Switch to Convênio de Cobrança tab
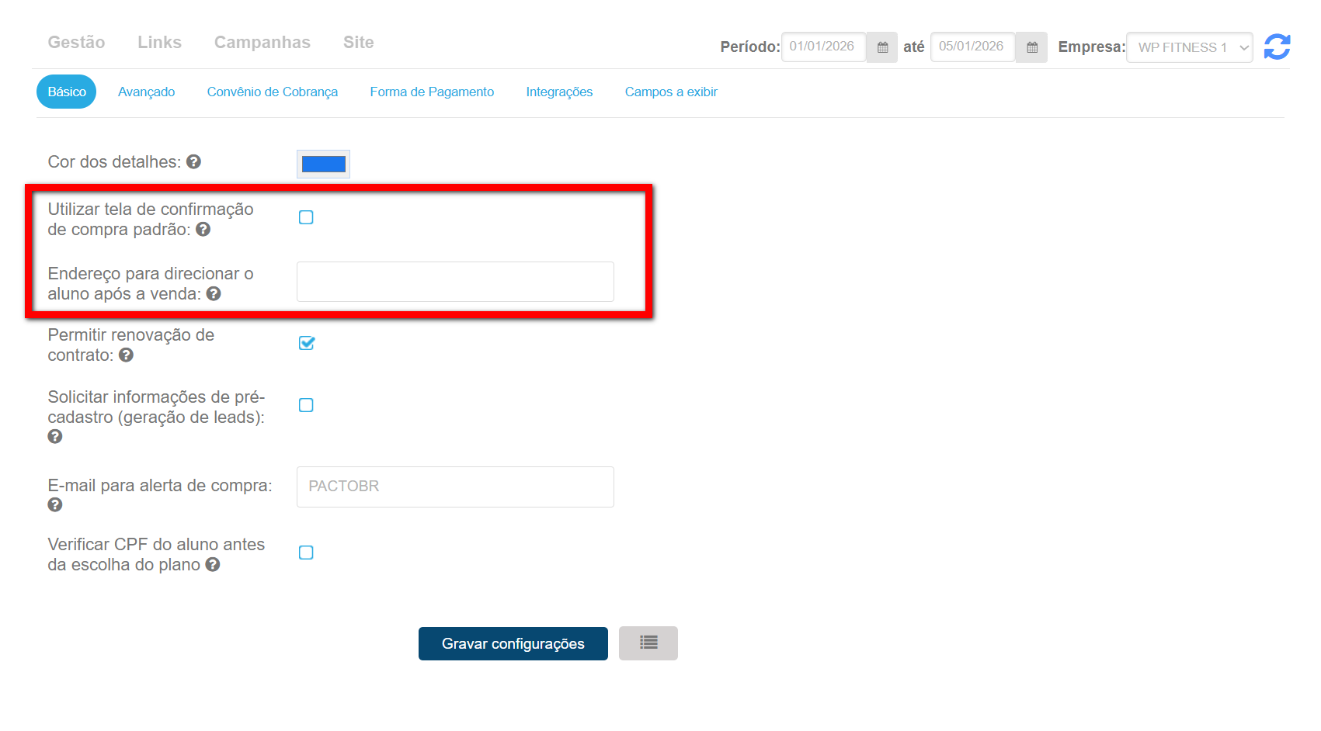 (273, 92)
